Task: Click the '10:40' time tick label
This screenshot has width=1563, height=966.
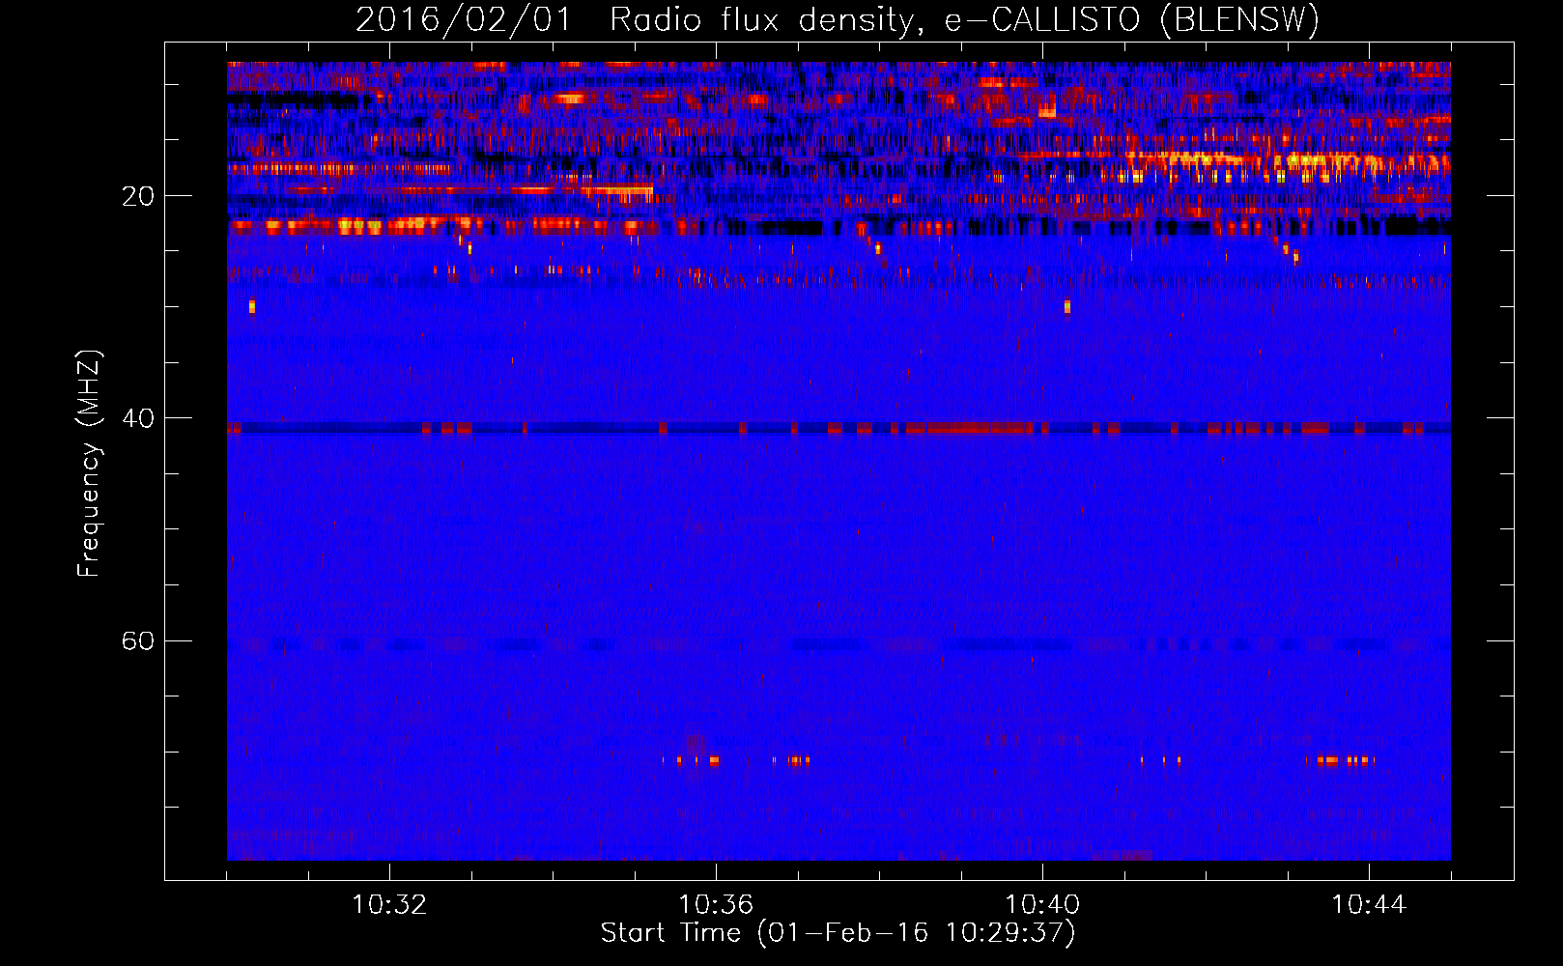Action: coord(1042,904)
